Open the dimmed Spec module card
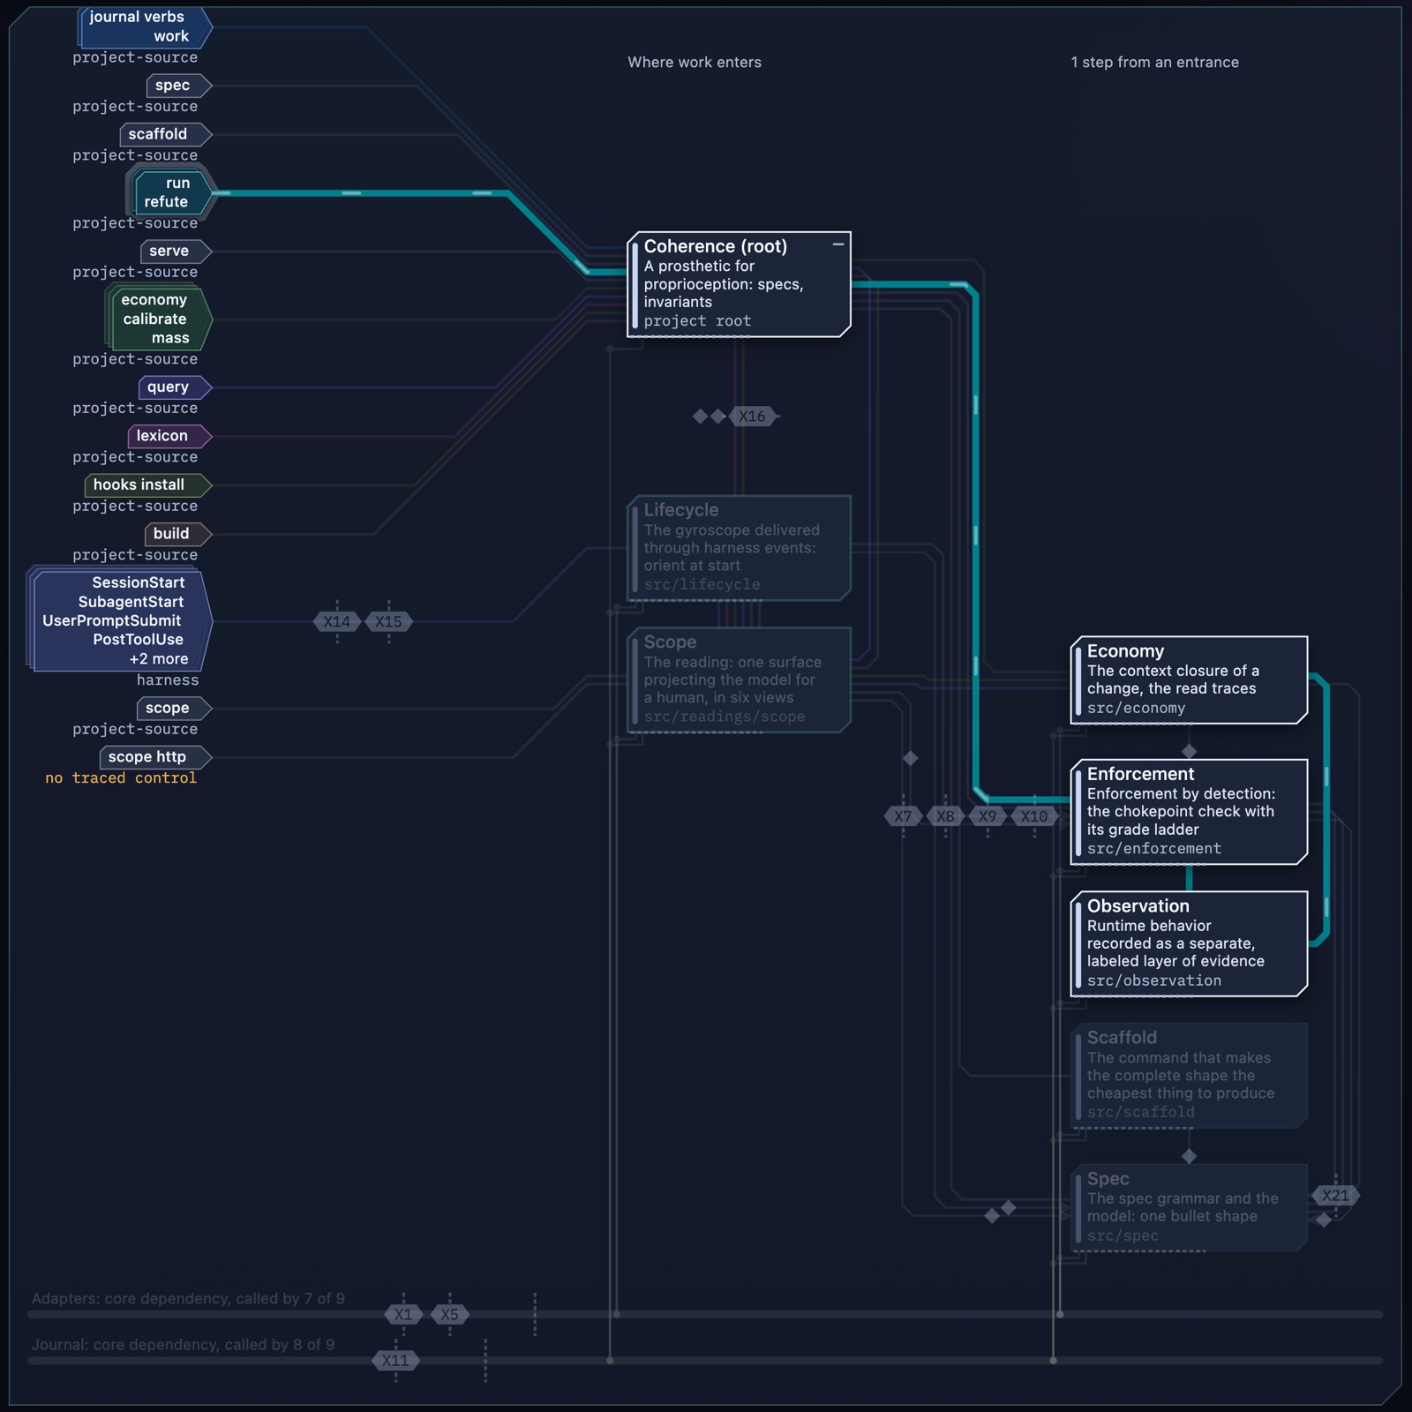Viewport: 1412px width, 1412px height. [x=1189, y=1208]
